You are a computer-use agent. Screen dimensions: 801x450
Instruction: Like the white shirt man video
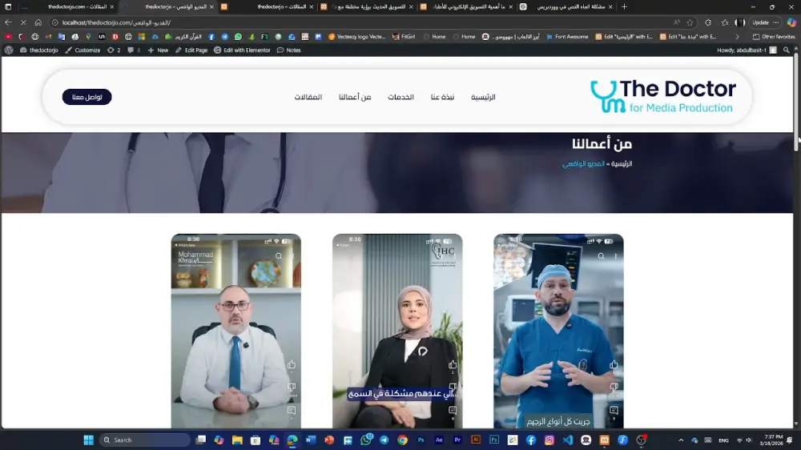point(292,364)
